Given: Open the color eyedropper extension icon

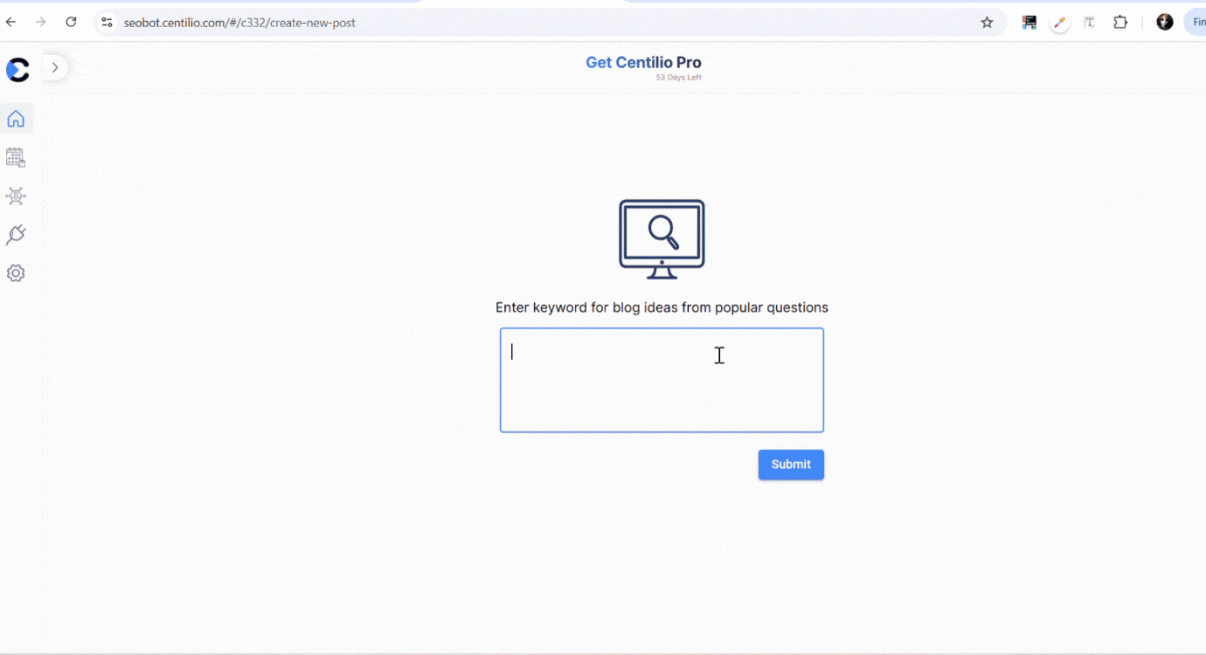Looking at the screenshot, I should 1059,22.
